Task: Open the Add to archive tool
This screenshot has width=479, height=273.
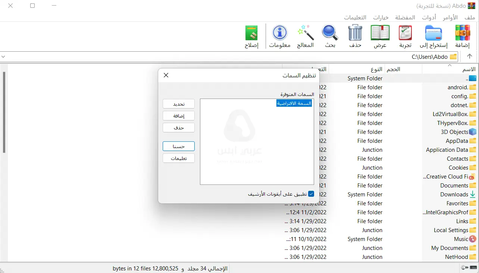Action: point(463,35)
